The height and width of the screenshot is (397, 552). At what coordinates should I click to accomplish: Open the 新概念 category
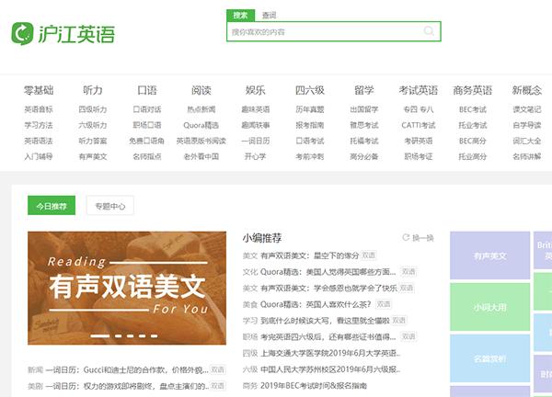(x=526, y=90)
